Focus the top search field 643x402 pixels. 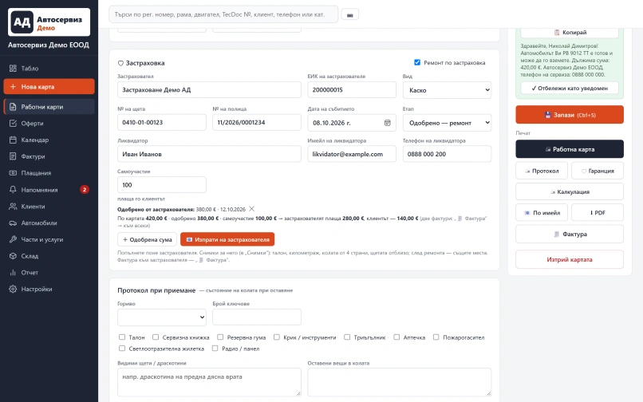coord(223,14)
